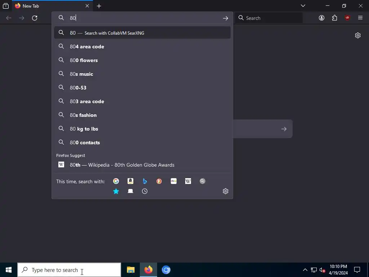Open a new tab with plus button

click(x=99, y=6)
